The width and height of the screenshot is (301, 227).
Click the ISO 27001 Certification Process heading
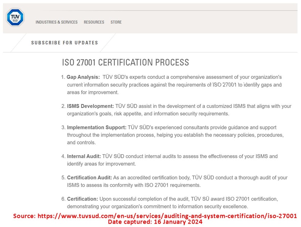pos(126,62)
